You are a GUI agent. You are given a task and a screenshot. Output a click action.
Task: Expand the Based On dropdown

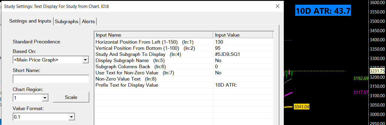(x=85, y=60)
